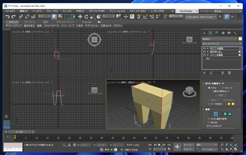This screenshot has width=246, height=155.
Task: Click Configure Modifier Sets icon
Action: 229,73
